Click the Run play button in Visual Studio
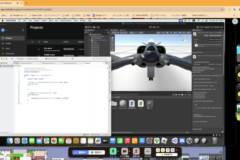The height and width of the screenshot is (160, 240). point(12,59)
